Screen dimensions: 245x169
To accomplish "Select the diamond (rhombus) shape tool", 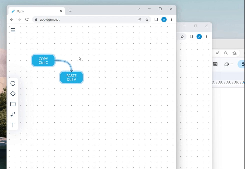I will click(x=13, y=94).
